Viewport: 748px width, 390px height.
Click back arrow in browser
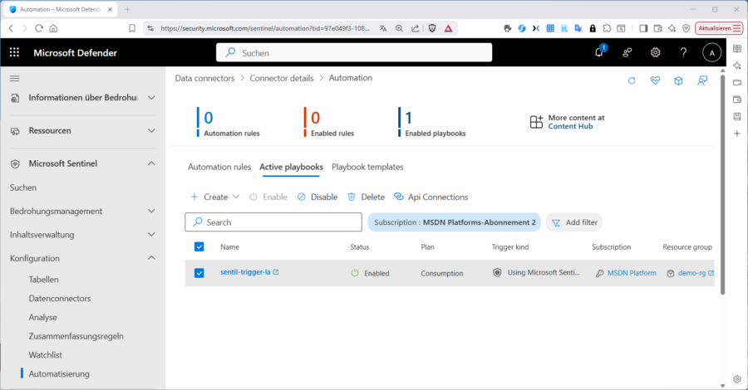(x=11, y=28)
